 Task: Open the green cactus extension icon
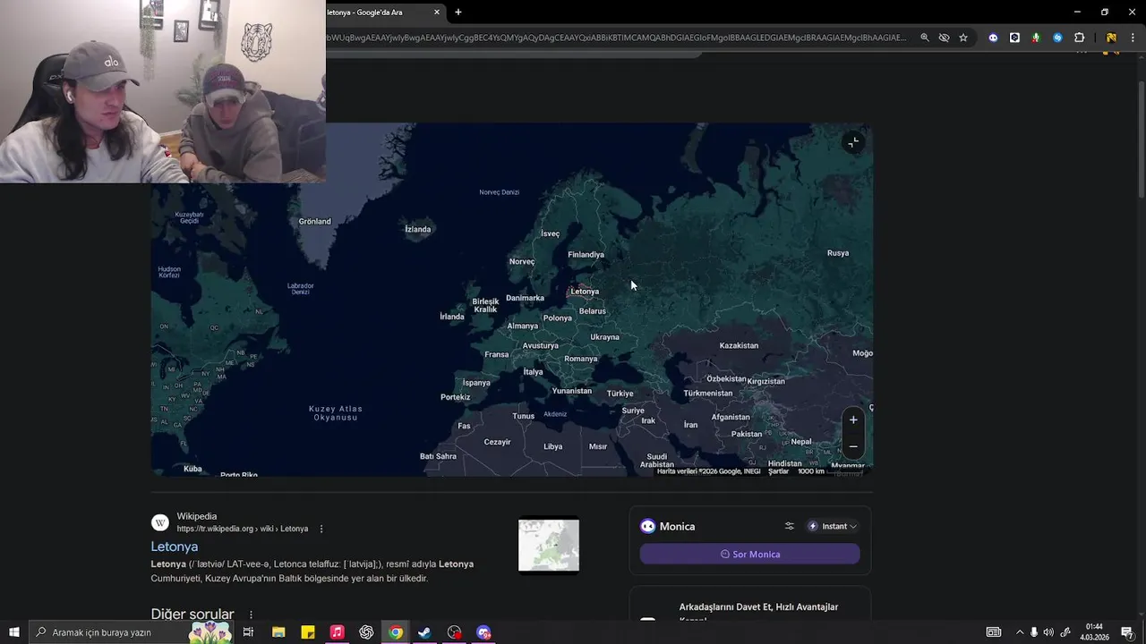1036,38
